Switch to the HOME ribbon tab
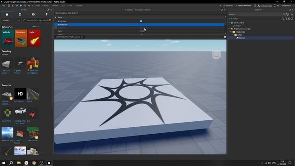This screenshot has height=166, width=295. (x=38, y=6)
